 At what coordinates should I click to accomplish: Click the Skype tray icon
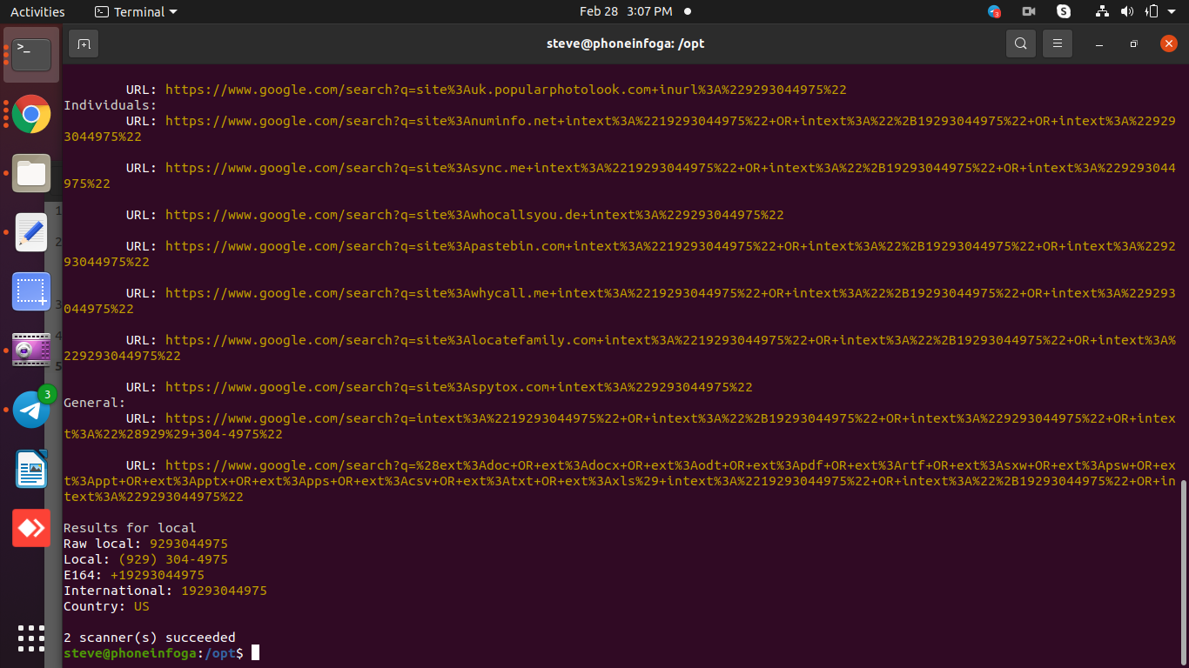click(1064, 11)
